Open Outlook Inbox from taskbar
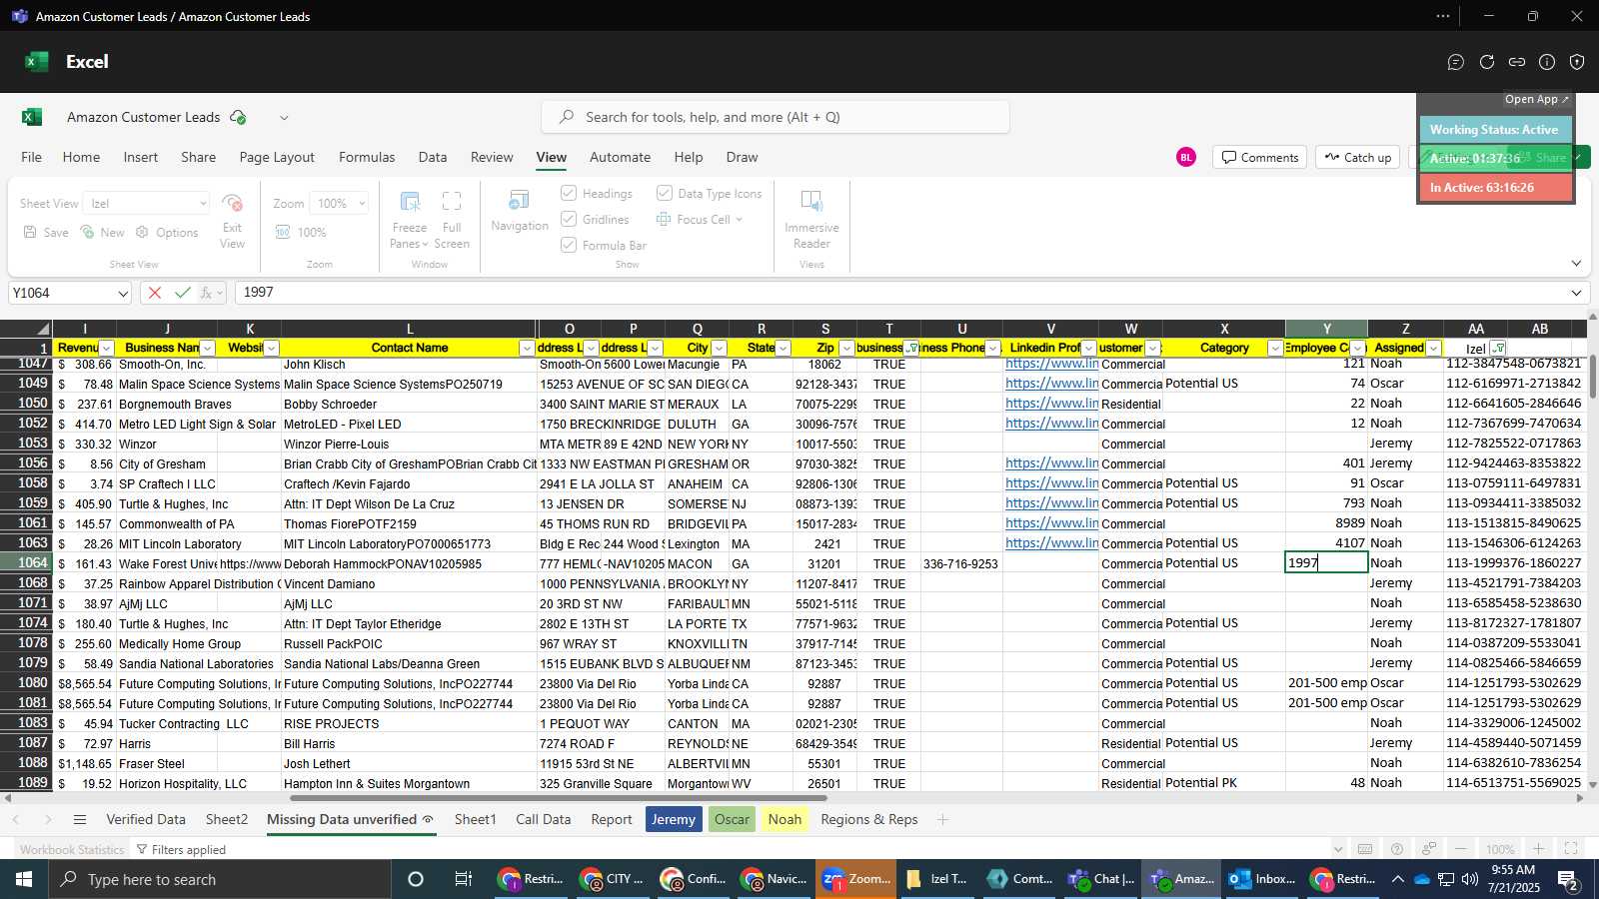Screen dimensions: 1599x899 coord(1261,879)
